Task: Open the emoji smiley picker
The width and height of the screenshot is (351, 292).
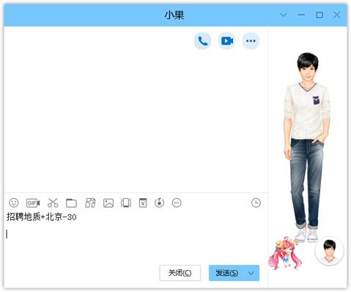Action: pyautogui.click(x=14, y=202)
